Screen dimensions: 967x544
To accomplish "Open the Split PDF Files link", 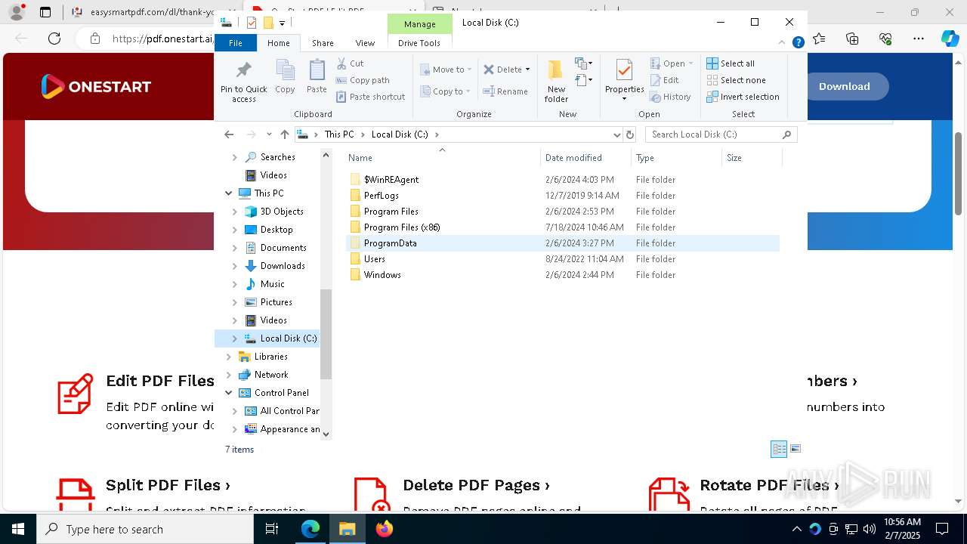I will pyautogui.click(x=168, y=485).
